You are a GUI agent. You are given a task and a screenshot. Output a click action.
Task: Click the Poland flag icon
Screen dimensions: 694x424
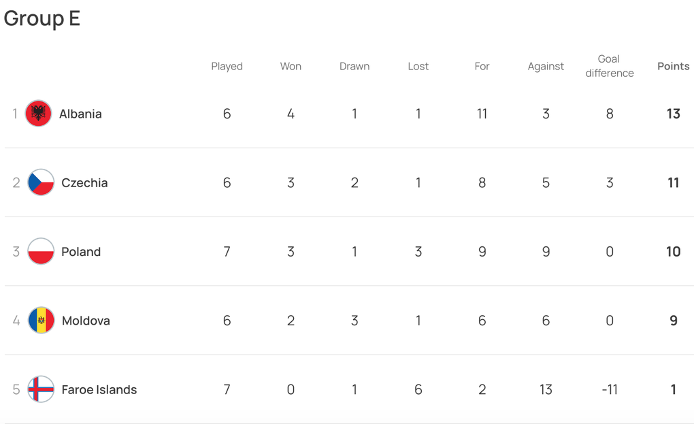[x=41, y=252]
